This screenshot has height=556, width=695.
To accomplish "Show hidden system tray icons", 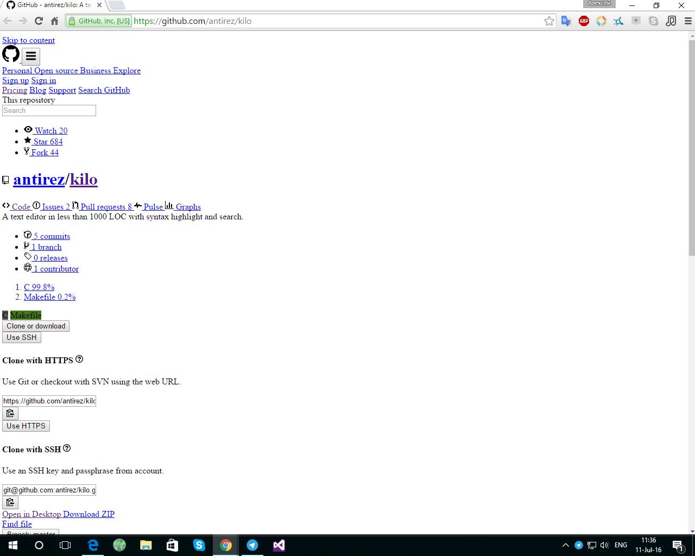I will pos(565,545).
